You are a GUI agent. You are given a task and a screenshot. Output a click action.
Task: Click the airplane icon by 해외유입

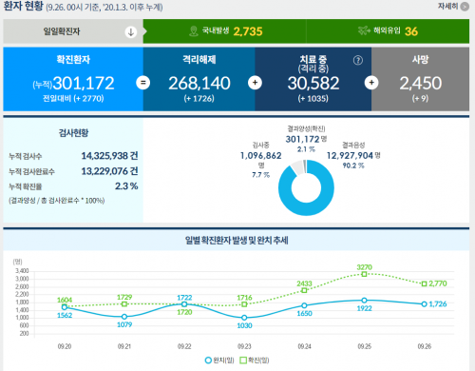tap(364, 30)
